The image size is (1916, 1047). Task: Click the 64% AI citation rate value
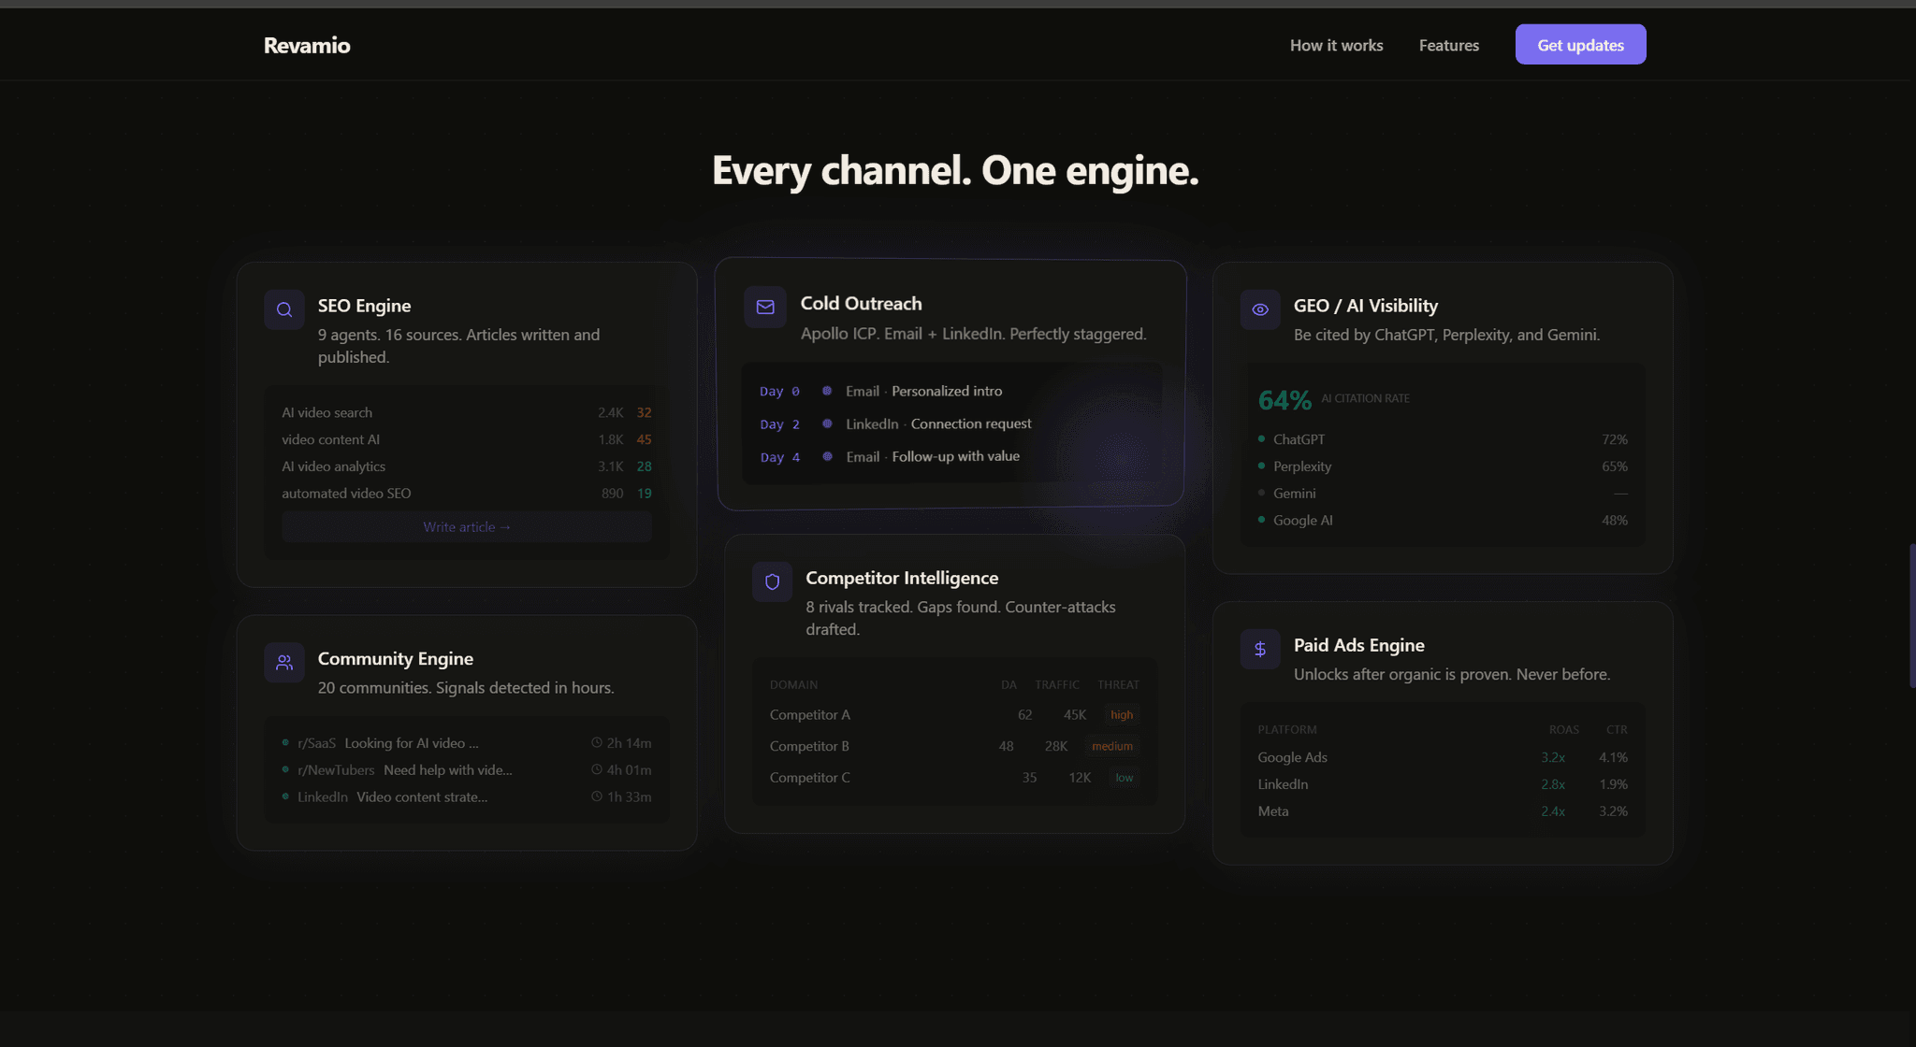1285,400
